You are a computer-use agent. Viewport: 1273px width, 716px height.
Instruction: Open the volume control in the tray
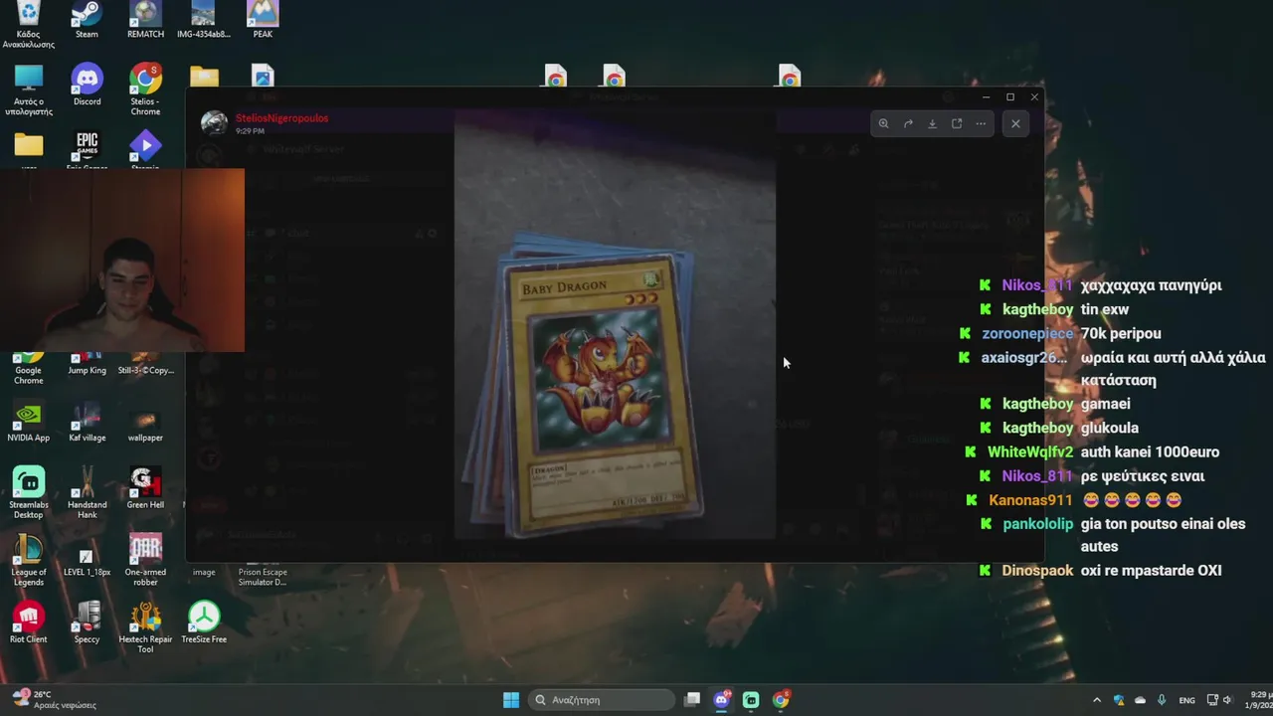coord(1227,700)
